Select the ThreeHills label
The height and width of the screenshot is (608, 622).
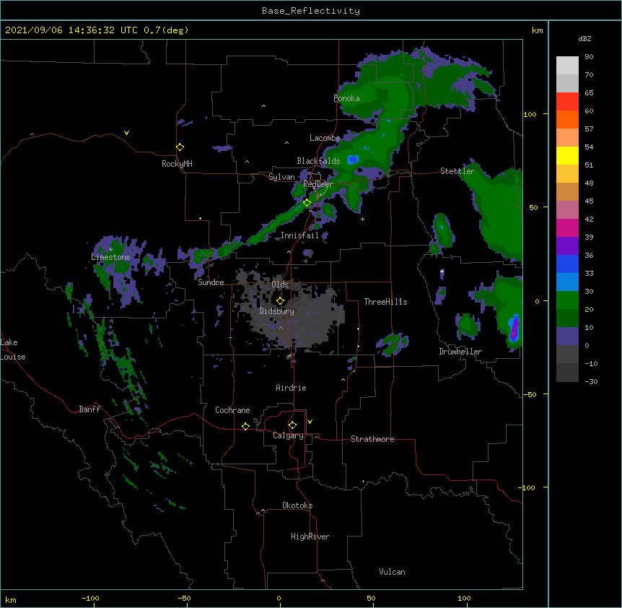click(x=385, y=302)
